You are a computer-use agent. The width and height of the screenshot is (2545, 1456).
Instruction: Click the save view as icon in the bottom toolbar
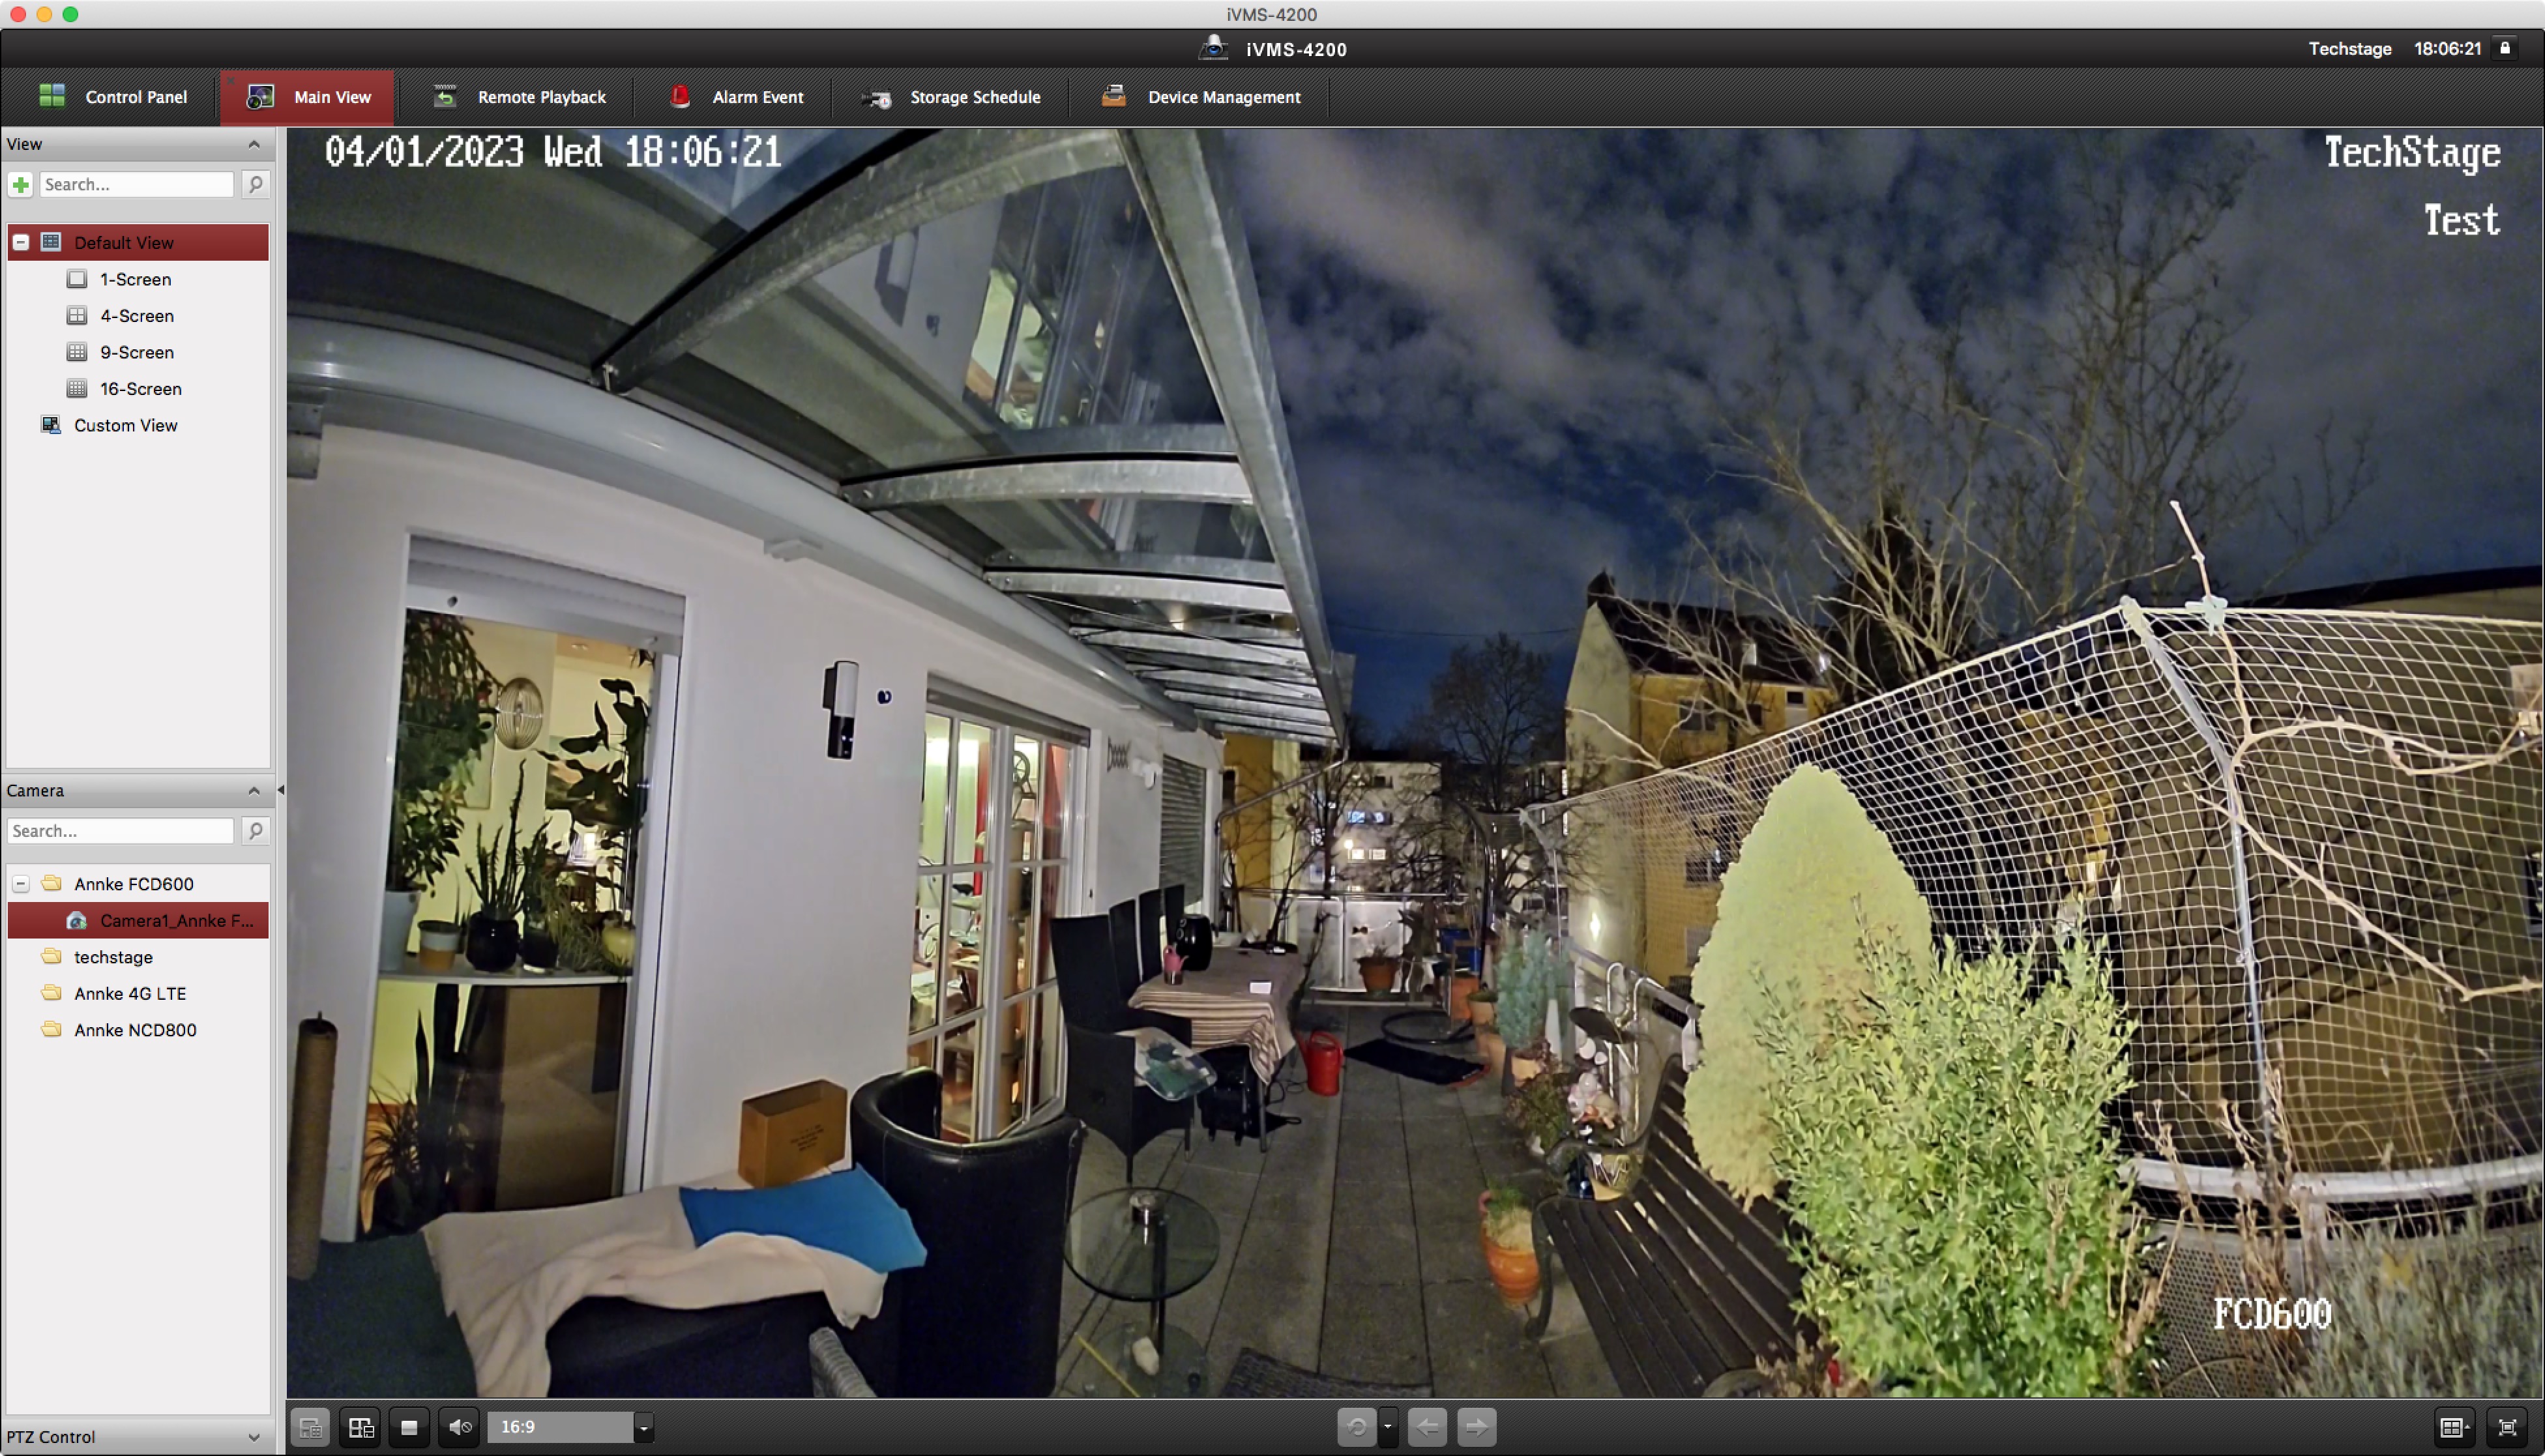pyautogui.click(x=361, y=1427)
